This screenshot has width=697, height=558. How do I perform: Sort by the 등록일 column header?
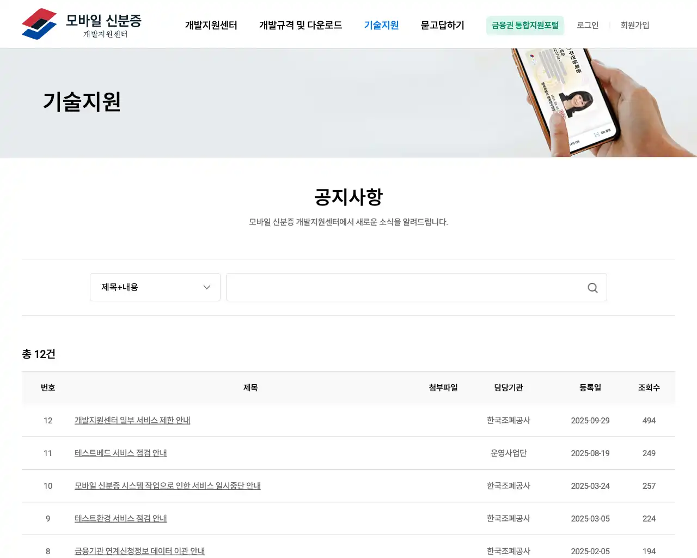[x=590, y=387]
